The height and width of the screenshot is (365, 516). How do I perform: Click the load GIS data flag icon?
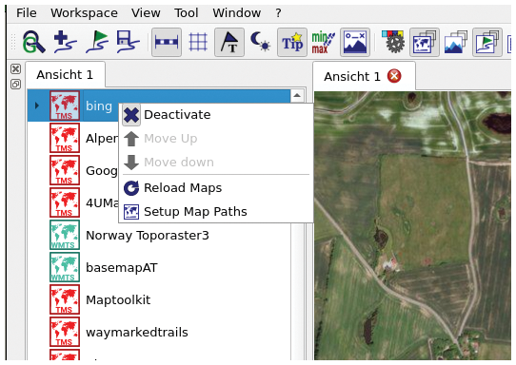97,42
